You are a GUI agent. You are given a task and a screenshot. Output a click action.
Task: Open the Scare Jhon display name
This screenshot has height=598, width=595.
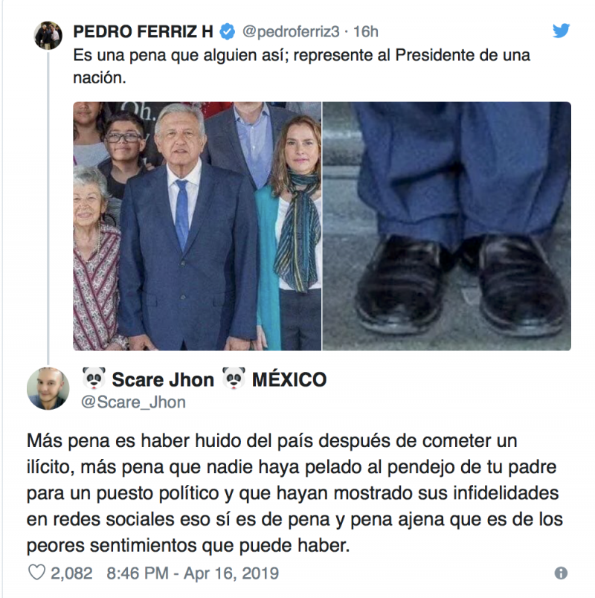click(x=163, y=379)
